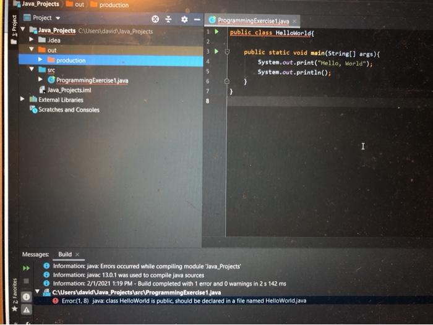Viewport: 433px width, 325px height.
Task: Click run gutter arrow on line 1
Action: 216,32
